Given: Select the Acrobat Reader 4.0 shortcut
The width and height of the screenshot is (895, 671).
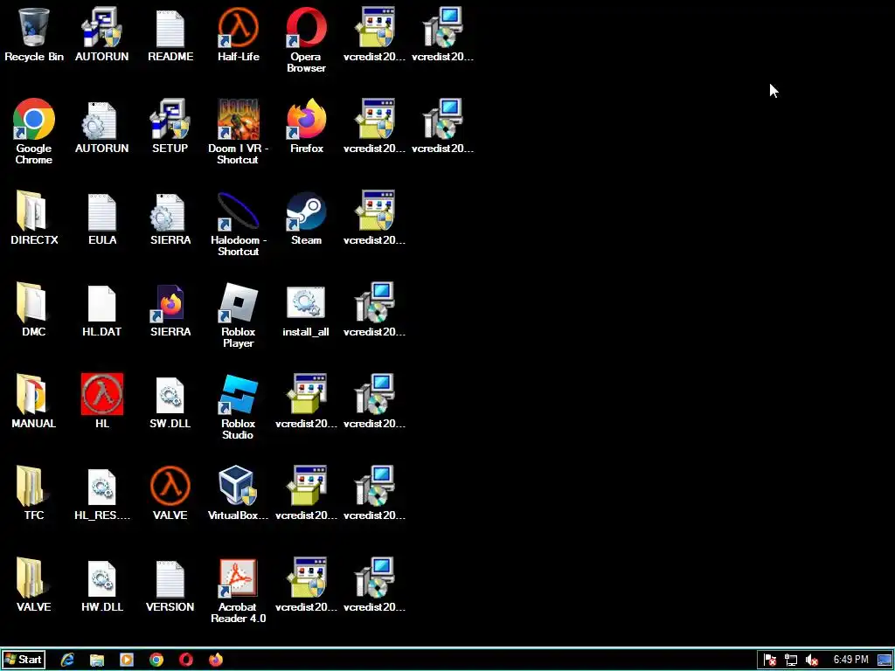Looking at the screenshot, I should click(x=238, y=591).
